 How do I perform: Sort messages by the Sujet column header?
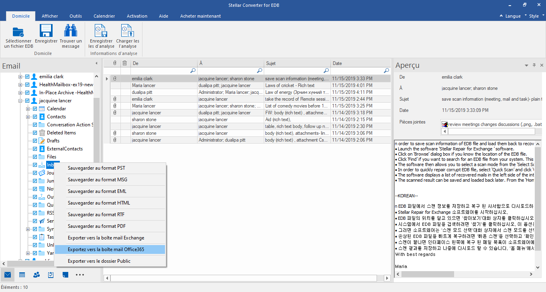coord(297,63)
